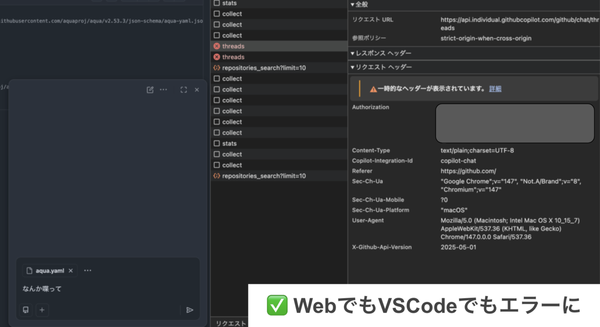Screen dimensions: 600x327
Task: Click the copilot-chat header value
Action: click(458, 161)
